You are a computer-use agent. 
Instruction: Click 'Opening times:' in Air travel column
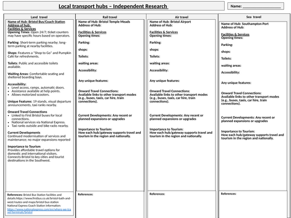(161, 35)
